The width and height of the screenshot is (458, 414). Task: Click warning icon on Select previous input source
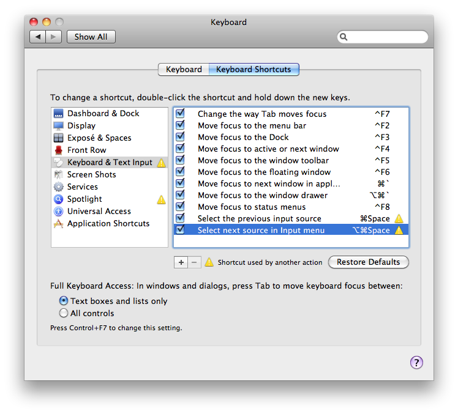coord(399,218)
